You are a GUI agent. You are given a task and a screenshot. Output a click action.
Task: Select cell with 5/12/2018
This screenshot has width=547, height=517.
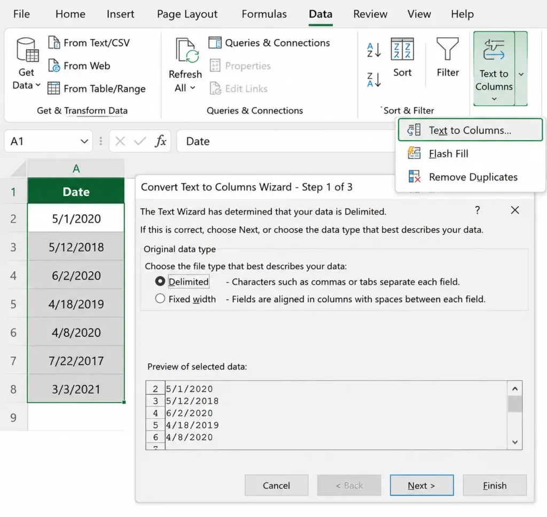[76, 247]
